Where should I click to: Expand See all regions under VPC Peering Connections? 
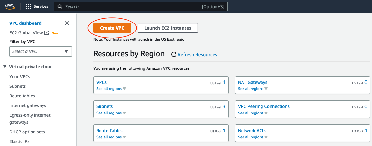253,113
